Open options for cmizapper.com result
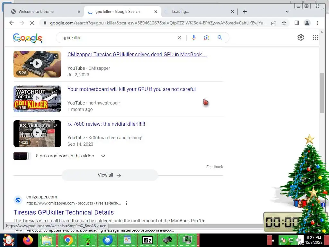Viewport: 329px width, 247px height. click(x=126, y=203)
